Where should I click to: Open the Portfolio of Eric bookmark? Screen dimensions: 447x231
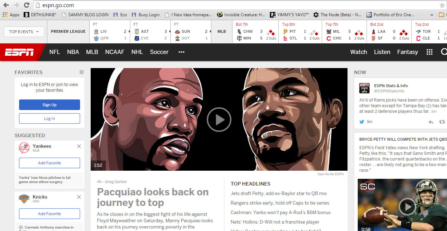tap(390, 15)
